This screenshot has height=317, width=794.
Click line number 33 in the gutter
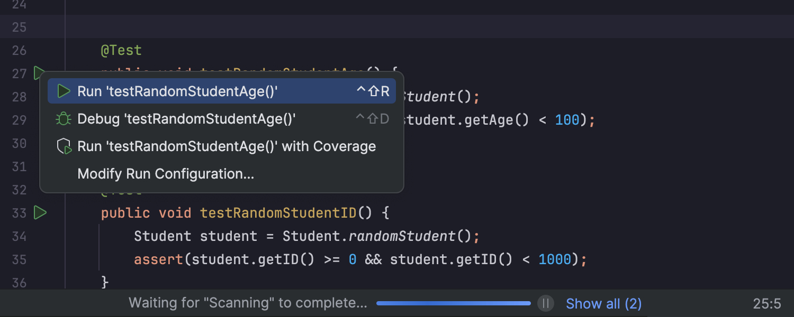[19, 213]
